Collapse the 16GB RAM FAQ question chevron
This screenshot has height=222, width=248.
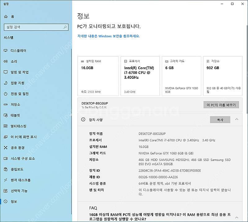(x=237, y=218)
